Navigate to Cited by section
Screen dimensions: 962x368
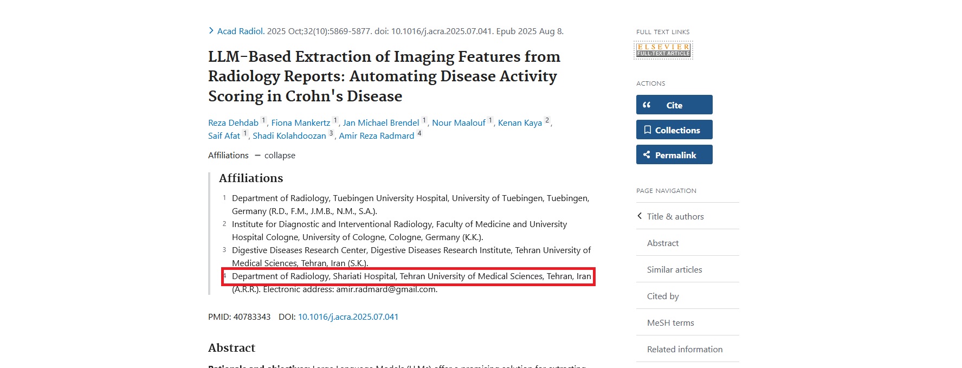point(662,296)
